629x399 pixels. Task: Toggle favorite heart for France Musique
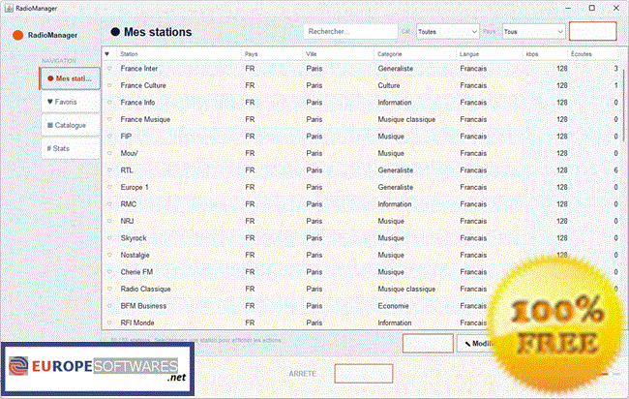pos(109,119)
